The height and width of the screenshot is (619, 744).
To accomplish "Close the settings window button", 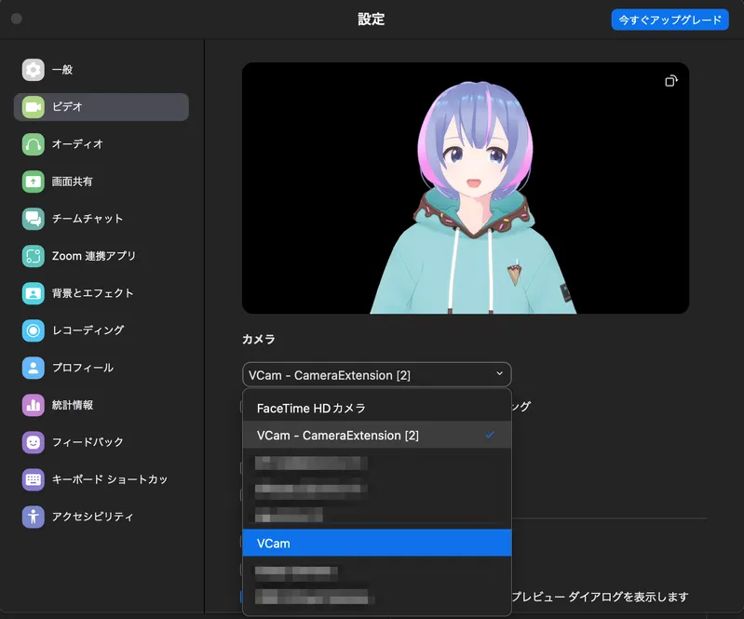I will pos(17,19).
